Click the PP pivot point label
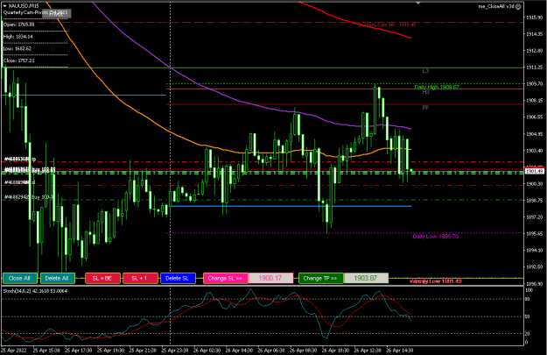 [x=425, y=108]
